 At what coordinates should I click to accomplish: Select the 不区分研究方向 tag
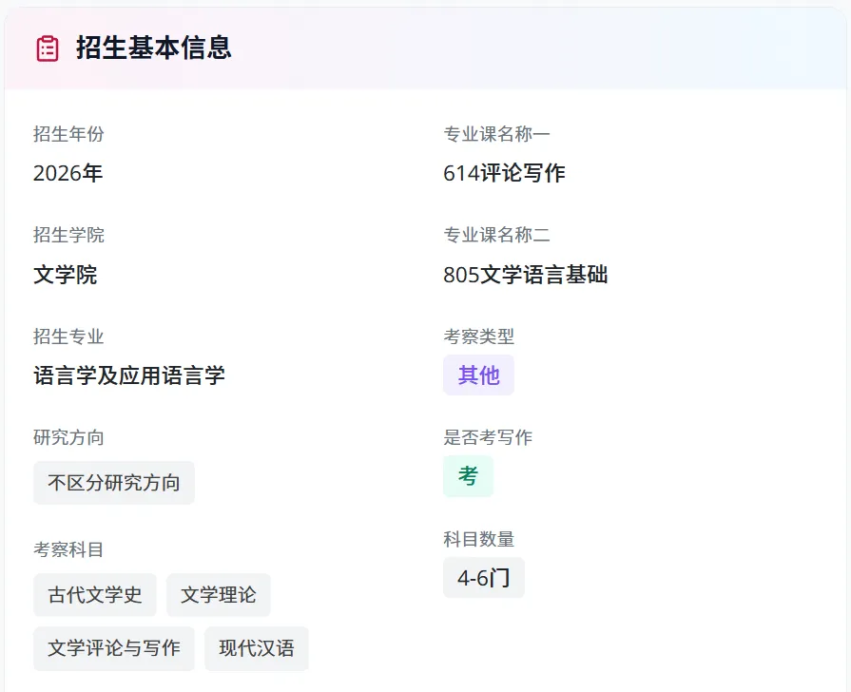click(x=114, y=483)
